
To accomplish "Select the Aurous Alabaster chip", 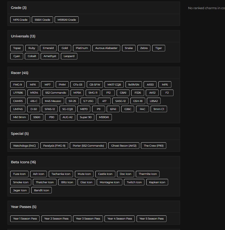I will pos(106,48).
